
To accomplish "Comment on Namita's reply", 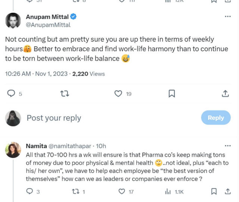I will click(x=30, y=192).
